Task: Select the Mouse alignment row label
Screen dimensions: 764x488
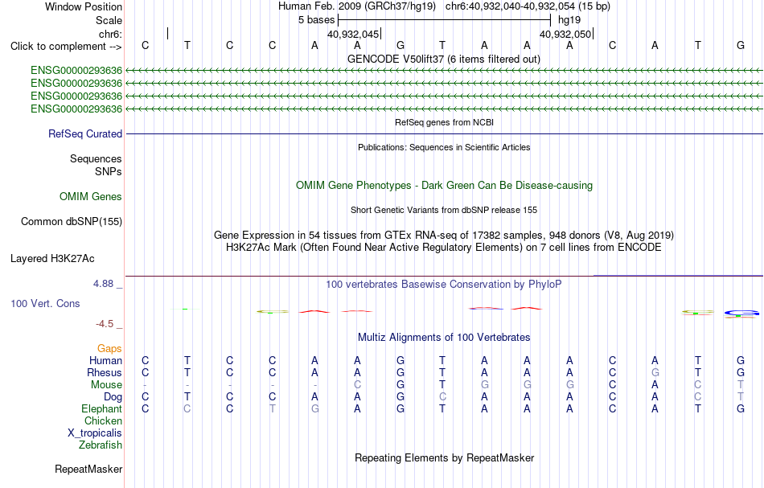Action: point(107,385)
